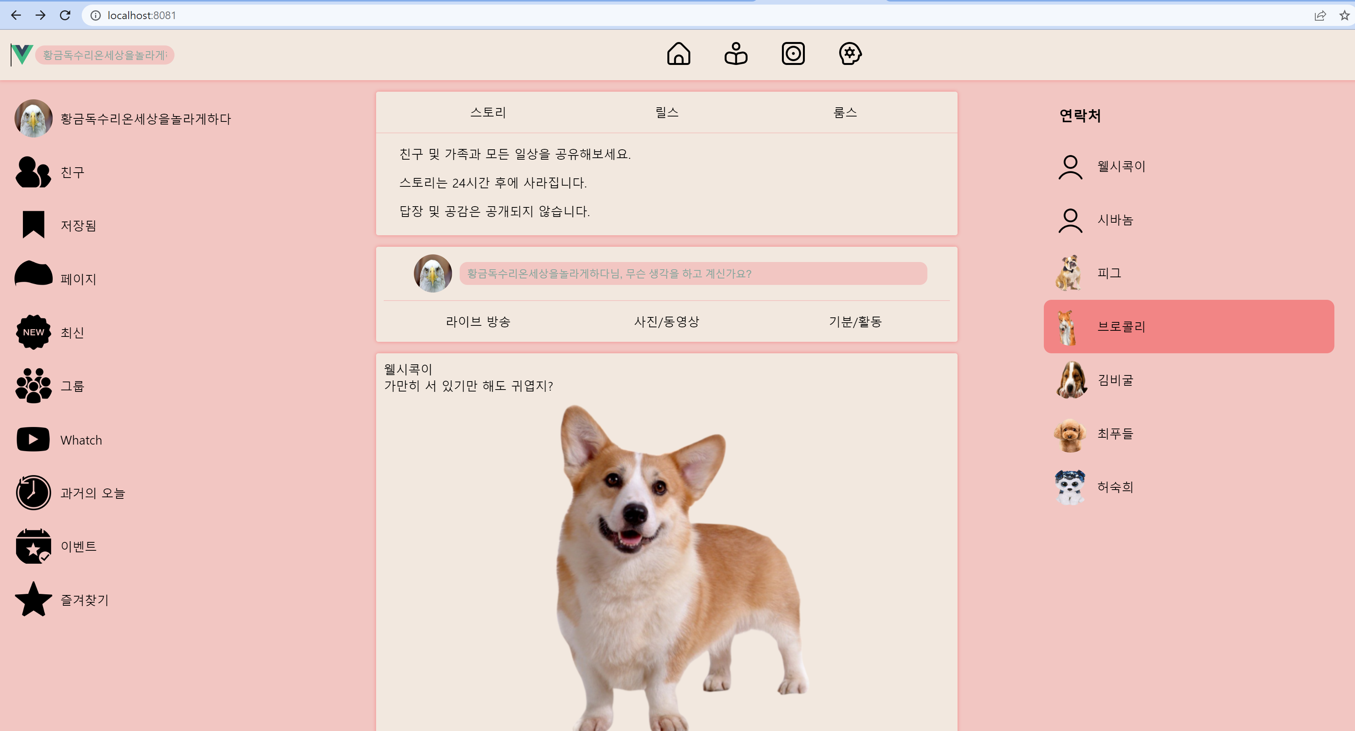Select contact name 허숙희
Viewport: 1355px width, 731px height.
(x=1115, y=487)
